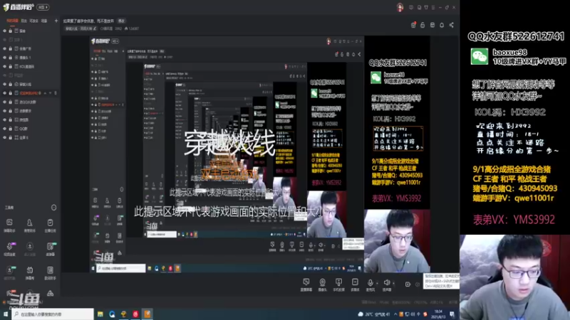Unlock the QQ群 source

tap(10, 129)
